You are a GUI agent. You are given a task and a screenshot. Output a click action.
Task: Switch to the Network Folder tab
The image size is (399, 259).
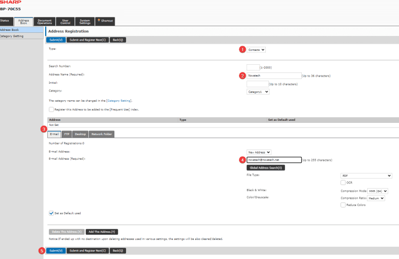pos(101,134)
